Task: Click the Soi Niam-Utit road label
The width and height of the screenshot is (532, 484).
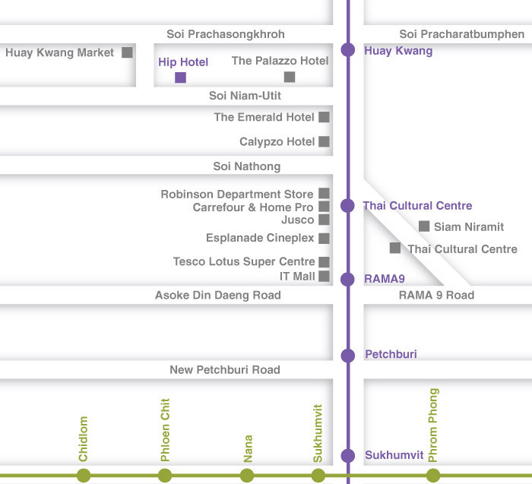Action: 245,96
